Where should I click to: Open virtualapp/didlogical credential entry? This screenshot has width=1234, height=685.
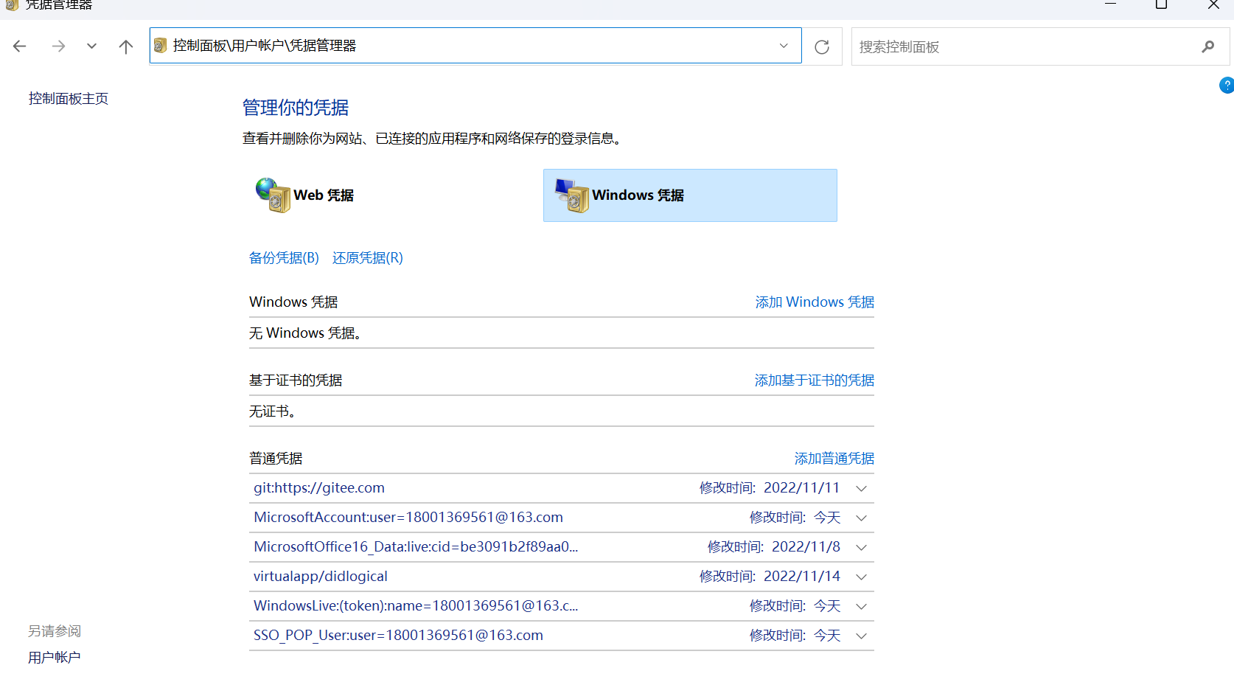point(321,577)
